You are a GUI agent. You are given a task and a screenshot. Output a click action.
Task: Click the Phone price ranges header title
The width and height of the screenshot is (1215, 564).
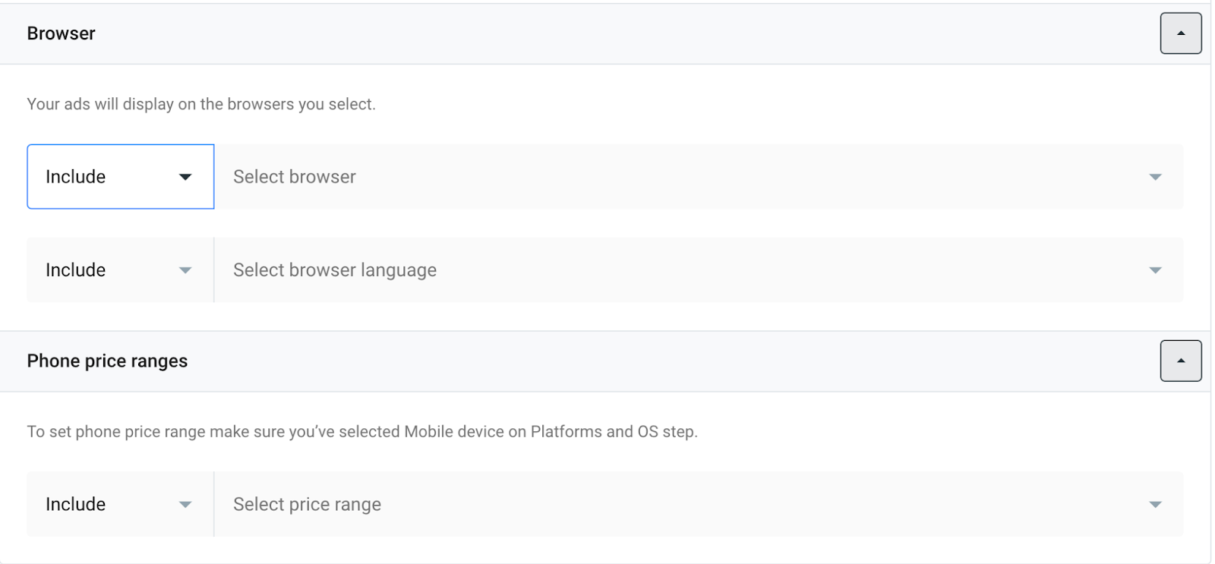coord(107,361)
